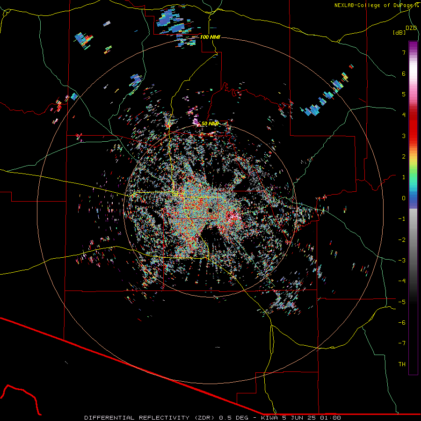Image resolution: width=421 pixels, height=421 pixels.
Task: Click the -1 value on the ZDR scale
Action: (x=402, y=219)
